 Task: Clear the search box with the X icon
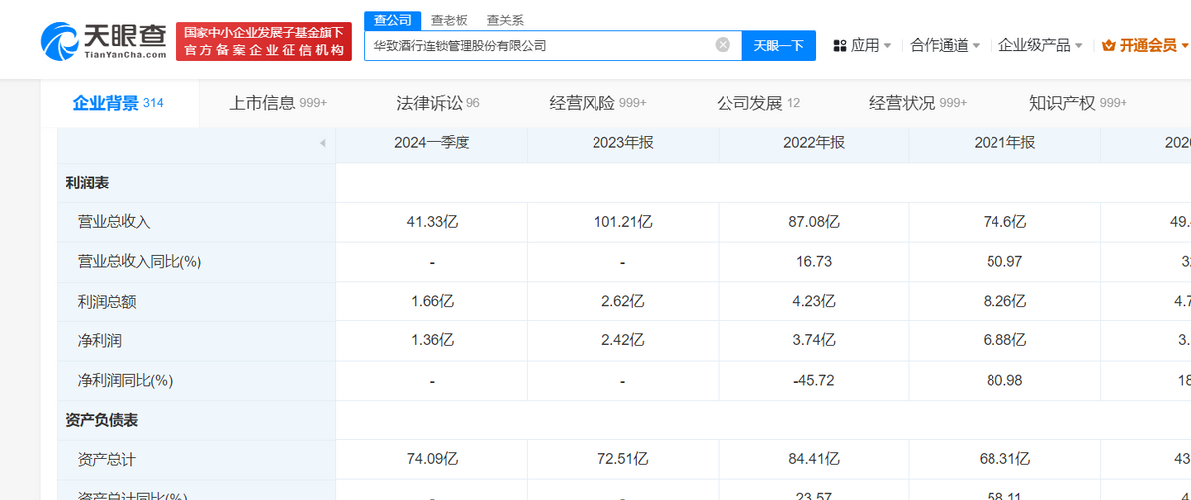pos(723,45)
